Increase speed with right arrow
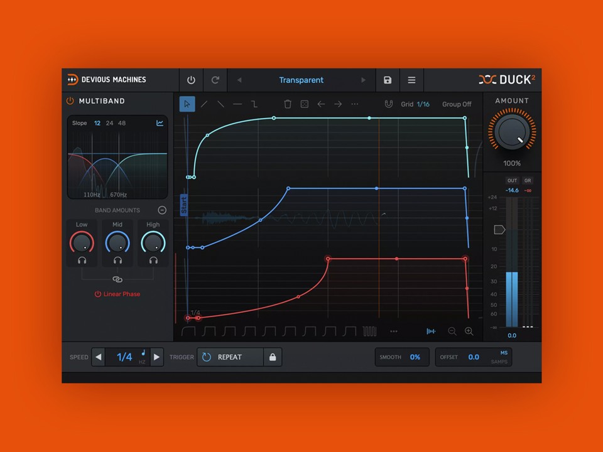 156,357
